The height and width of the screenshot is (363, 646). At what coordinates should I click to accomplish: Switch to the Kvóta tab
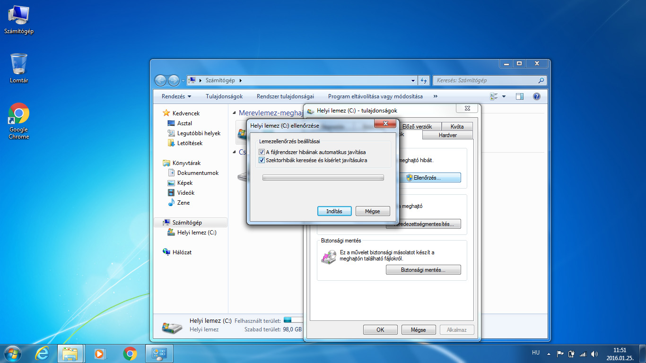(x=457, y=127)
